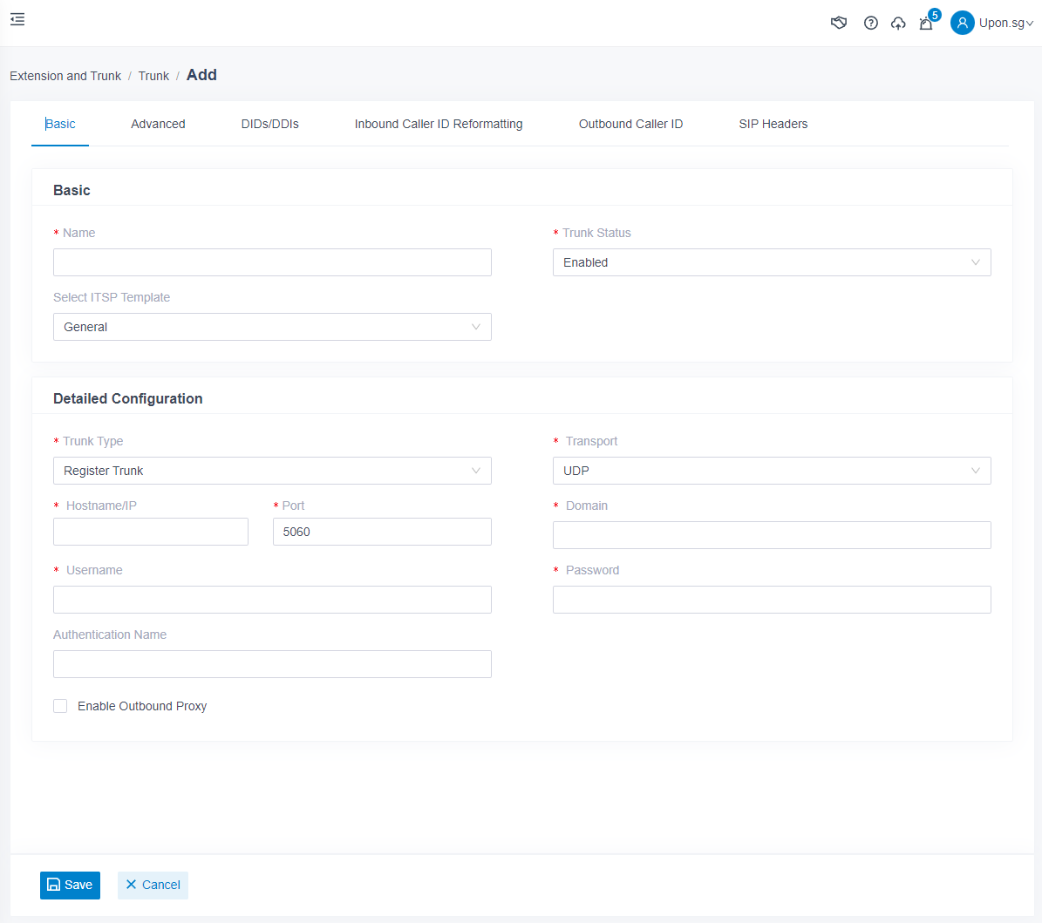This screenshot has width=1042, height=923.
Task: Focus the Port field showing 5060
Action: [x=382, y=532]
